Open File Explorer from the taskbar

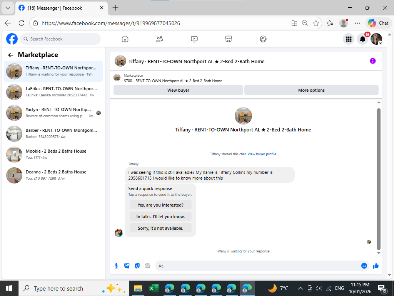point(138,288)
